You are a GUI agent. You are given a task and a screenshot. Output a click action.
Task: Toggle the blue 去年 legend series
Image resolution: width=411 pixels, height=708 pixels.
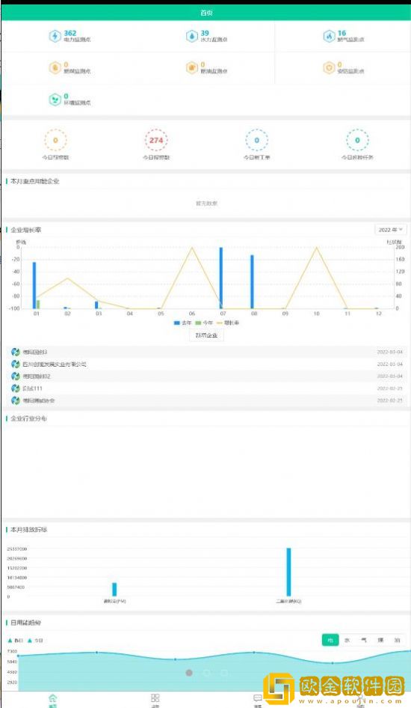[x=183, y=323]
